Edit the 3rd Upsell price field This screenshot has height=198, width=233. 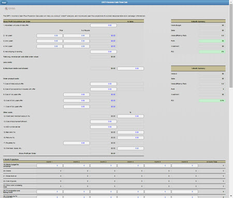(50, 47)
